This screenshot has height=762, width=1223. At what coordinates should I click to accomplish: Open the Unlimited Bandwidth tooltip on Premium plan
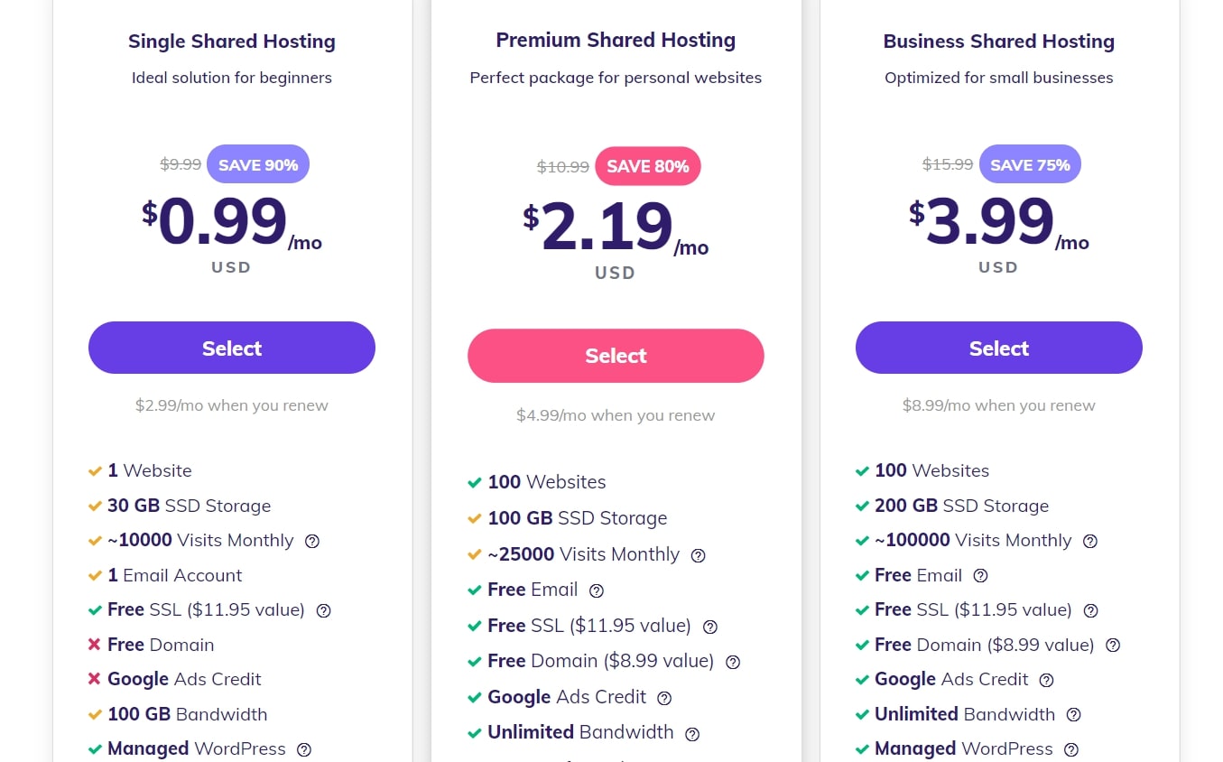tap(691, 734)
